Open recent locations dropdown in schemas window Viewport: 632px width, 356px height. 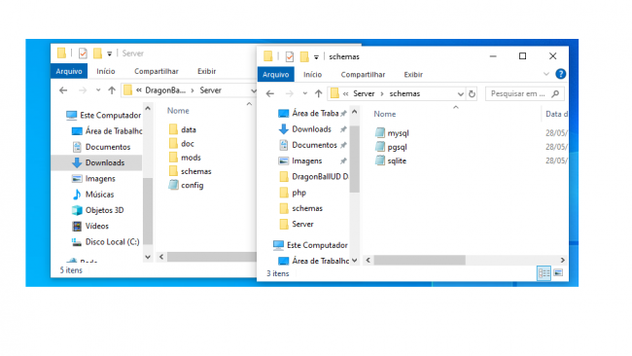tap(304, 94)
